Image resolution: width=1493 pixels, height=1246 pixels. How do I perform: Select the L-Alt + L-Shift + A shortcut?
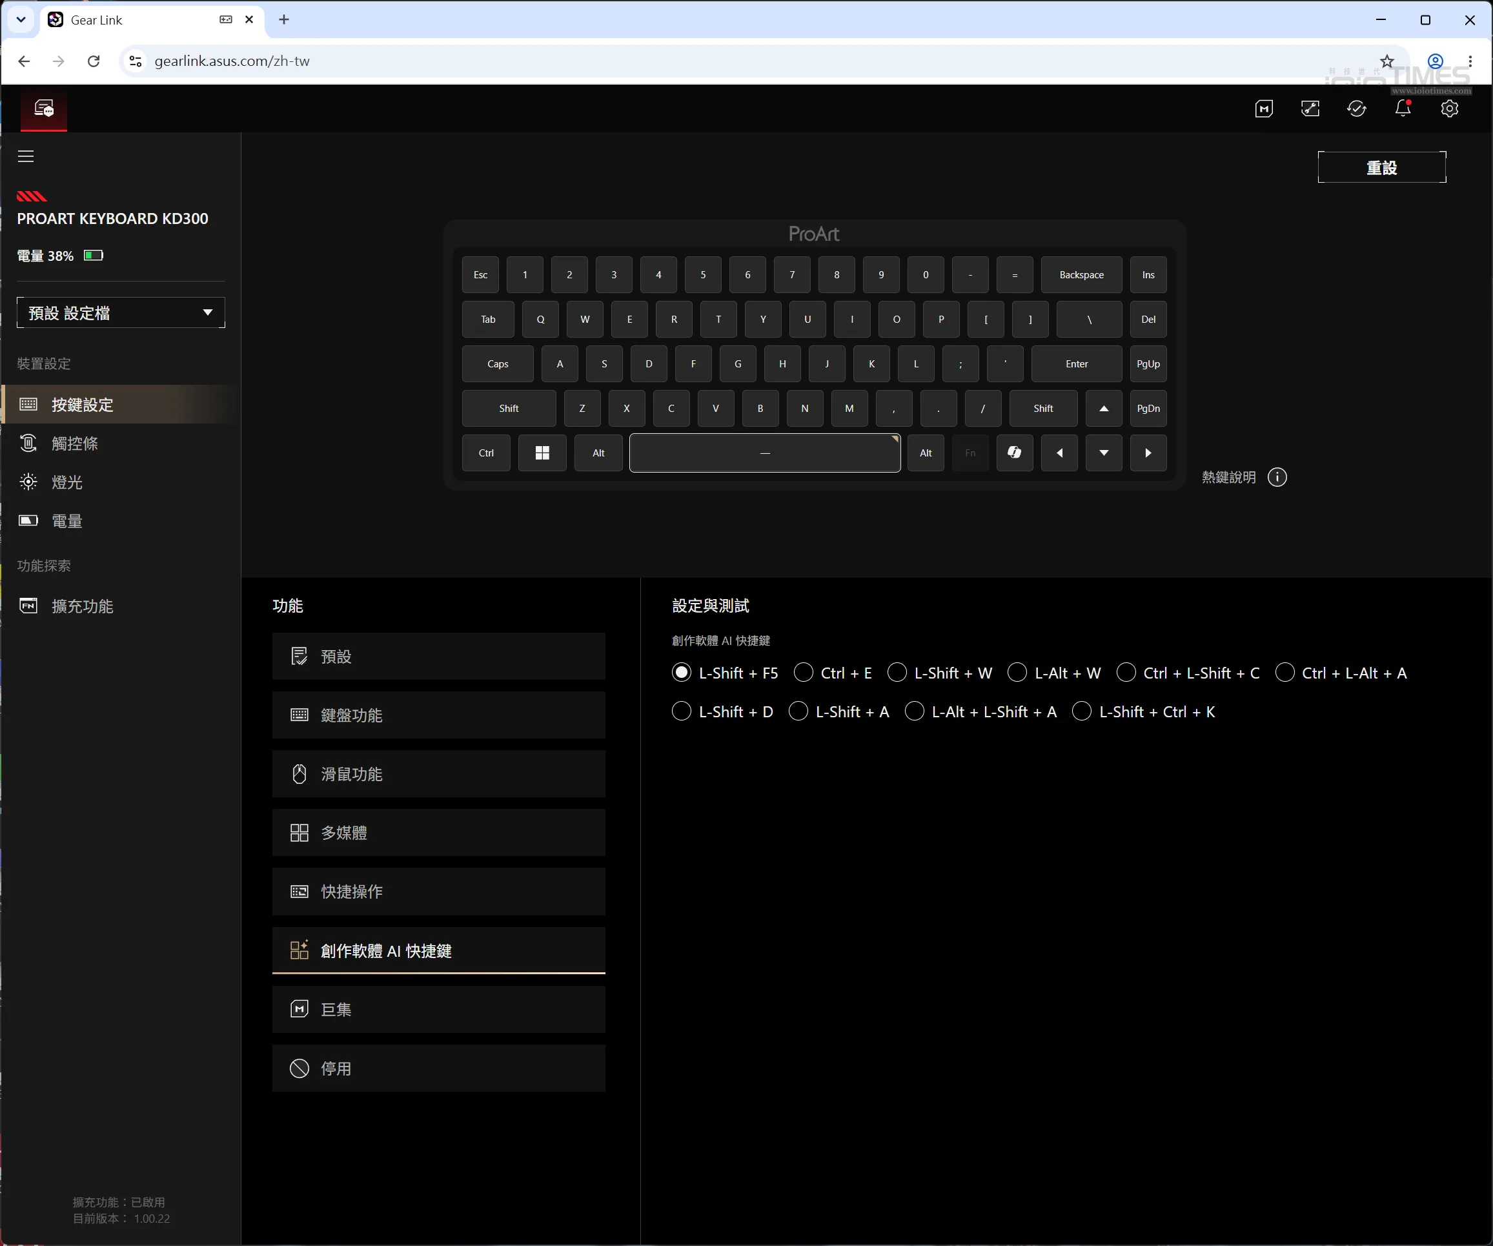pos(980,712)
